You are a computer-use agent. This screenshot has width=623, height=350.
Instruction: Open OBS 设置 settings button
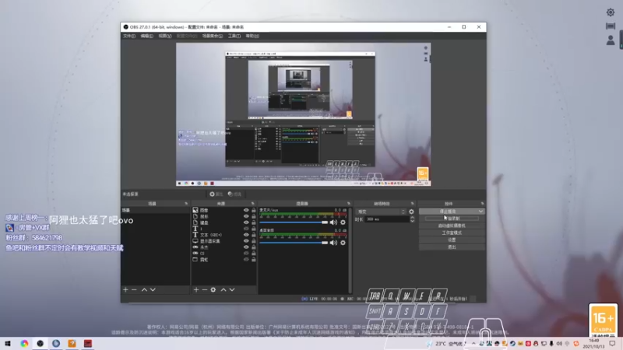coord(452,240)
